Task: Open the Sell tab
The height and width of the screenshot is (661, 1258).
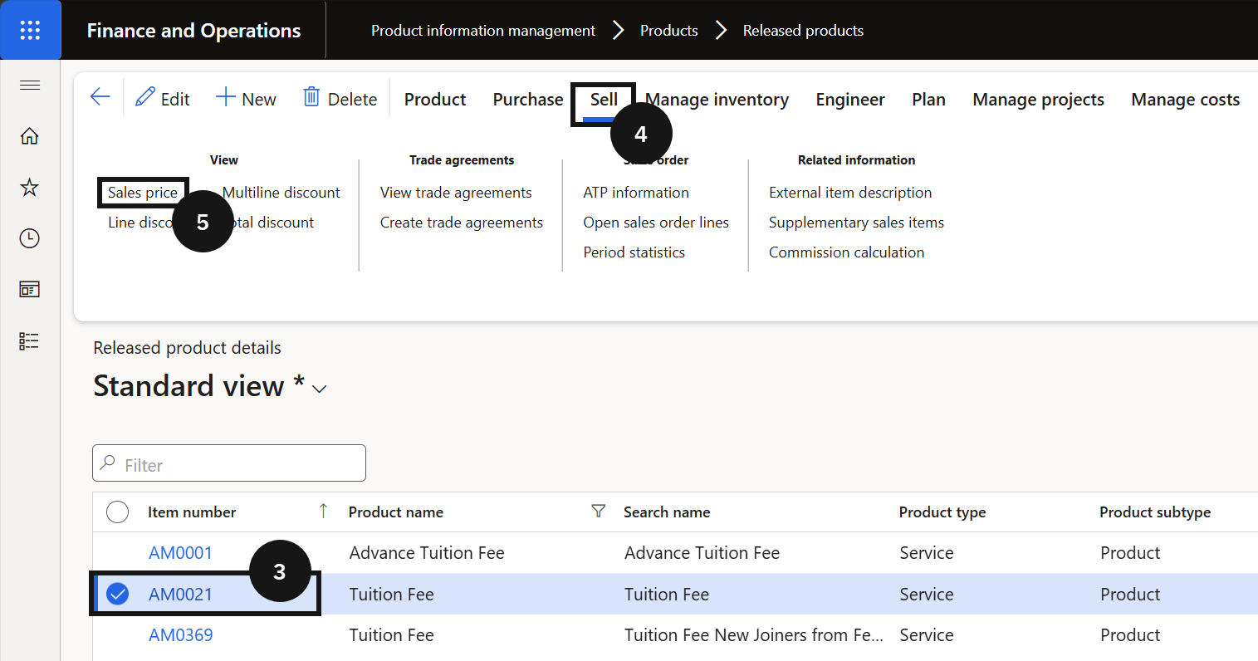Action: [x=604, y=100]
